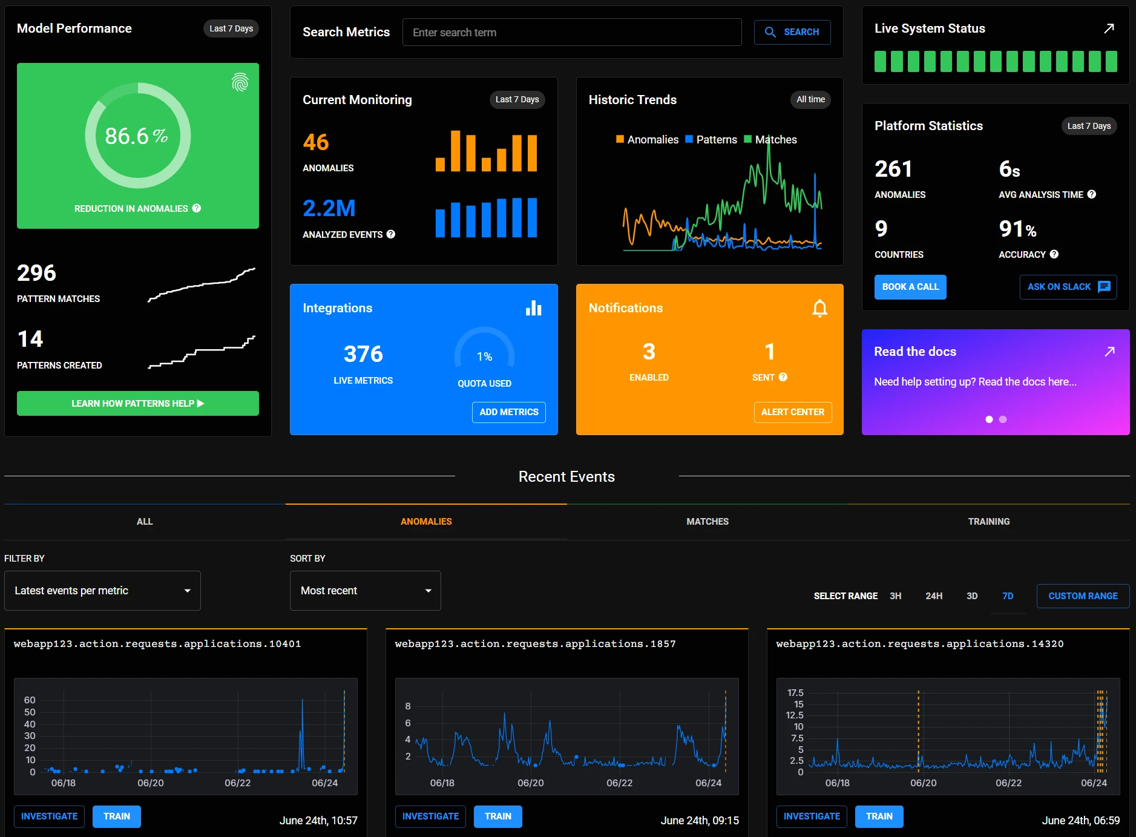Image resolution: width=1136 pixels, height=837 pixels.
Task: Click the help icon next to Accuracy percentage
Action: [1052, 254]
